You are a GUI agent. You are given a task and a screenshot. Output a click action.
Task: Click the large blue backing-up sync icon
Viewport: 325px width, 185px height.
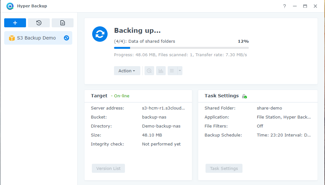click(100, 34)
